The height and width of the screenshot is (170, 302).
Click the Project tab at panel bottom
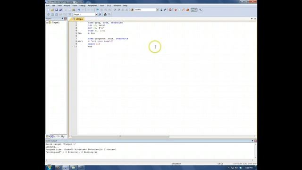[x=48, y=136]
